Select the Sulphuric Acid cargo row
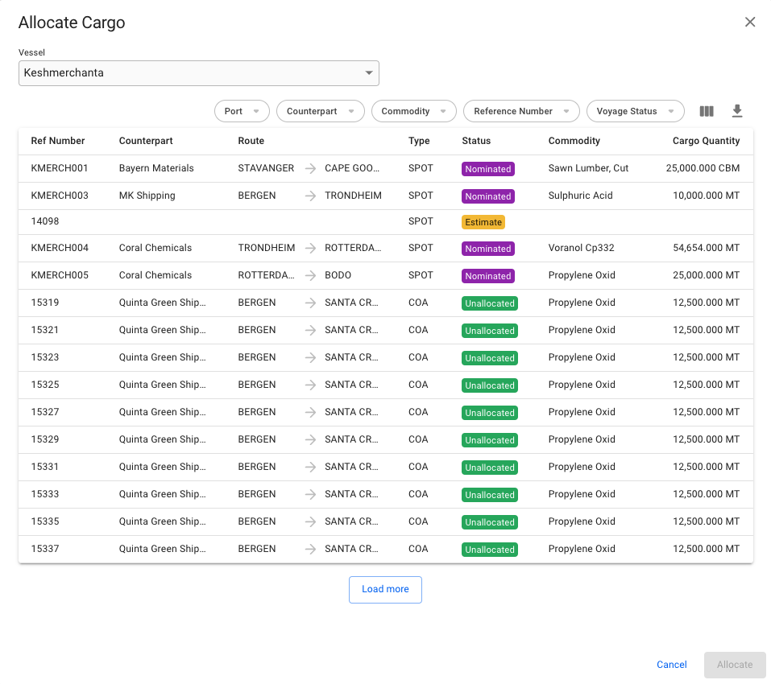Screen dimensions: 771x684 coord(581,196)
